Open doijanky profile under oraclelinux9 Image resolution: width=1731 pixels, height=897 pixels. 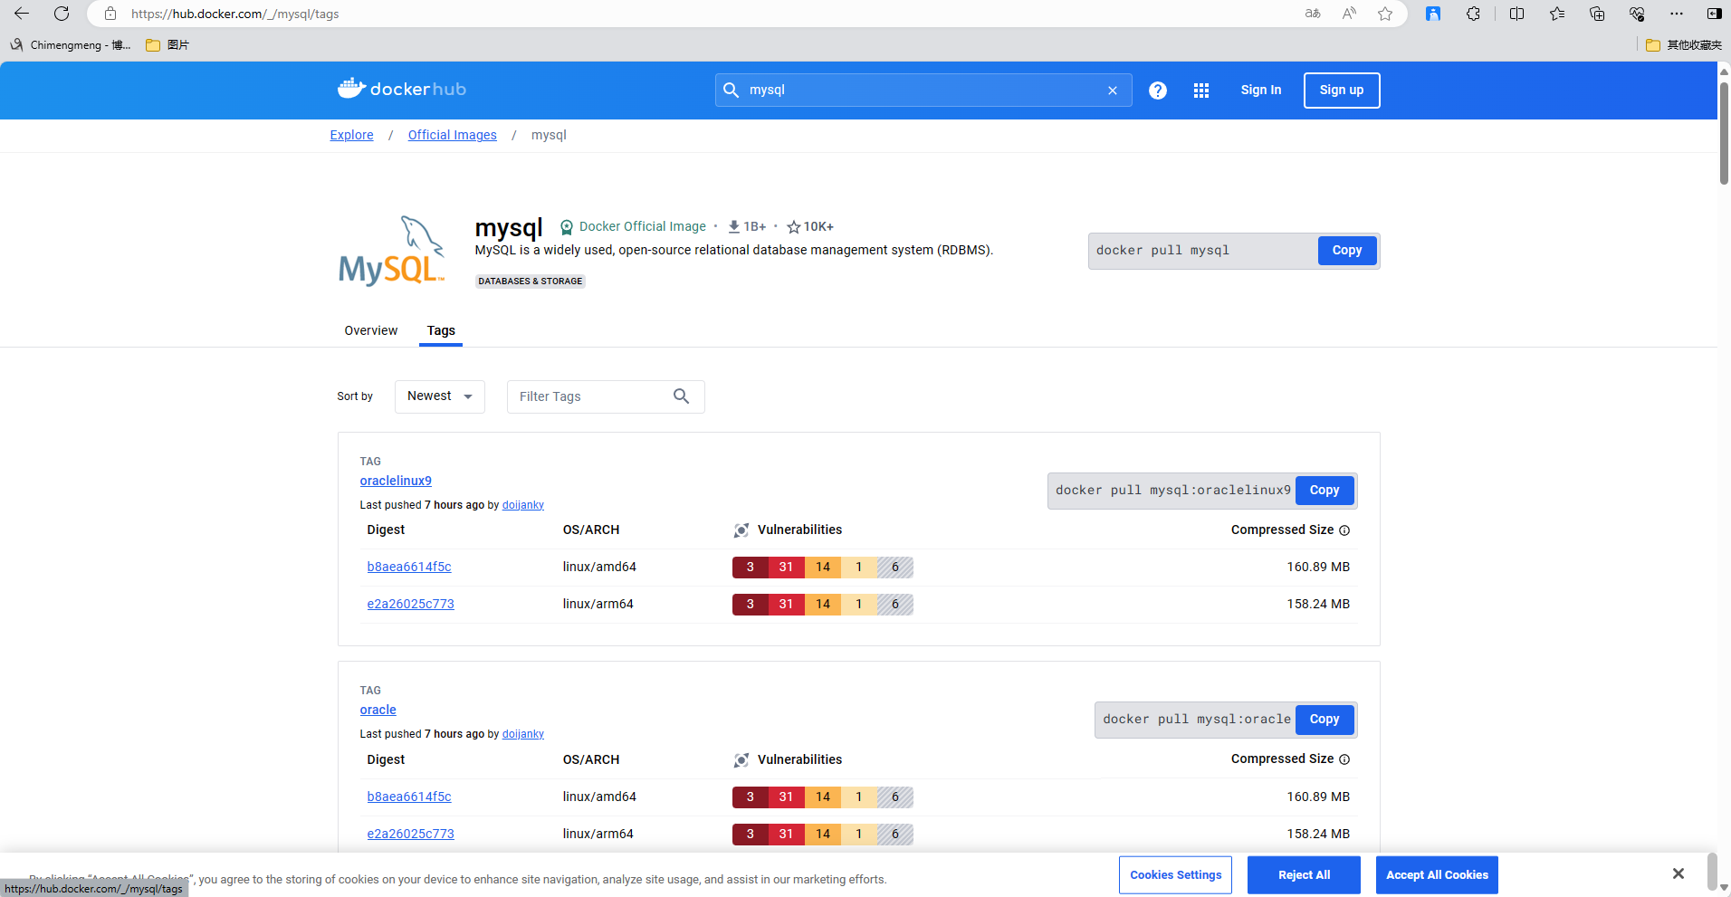pyautogui.click(x=523, y=505)
